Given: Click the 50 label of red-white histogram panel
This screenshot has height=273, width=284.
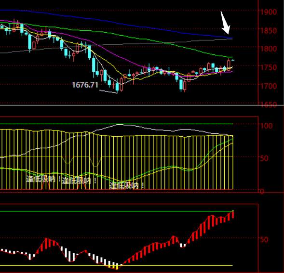Looking at the screenshot, I should click(264, 240).
